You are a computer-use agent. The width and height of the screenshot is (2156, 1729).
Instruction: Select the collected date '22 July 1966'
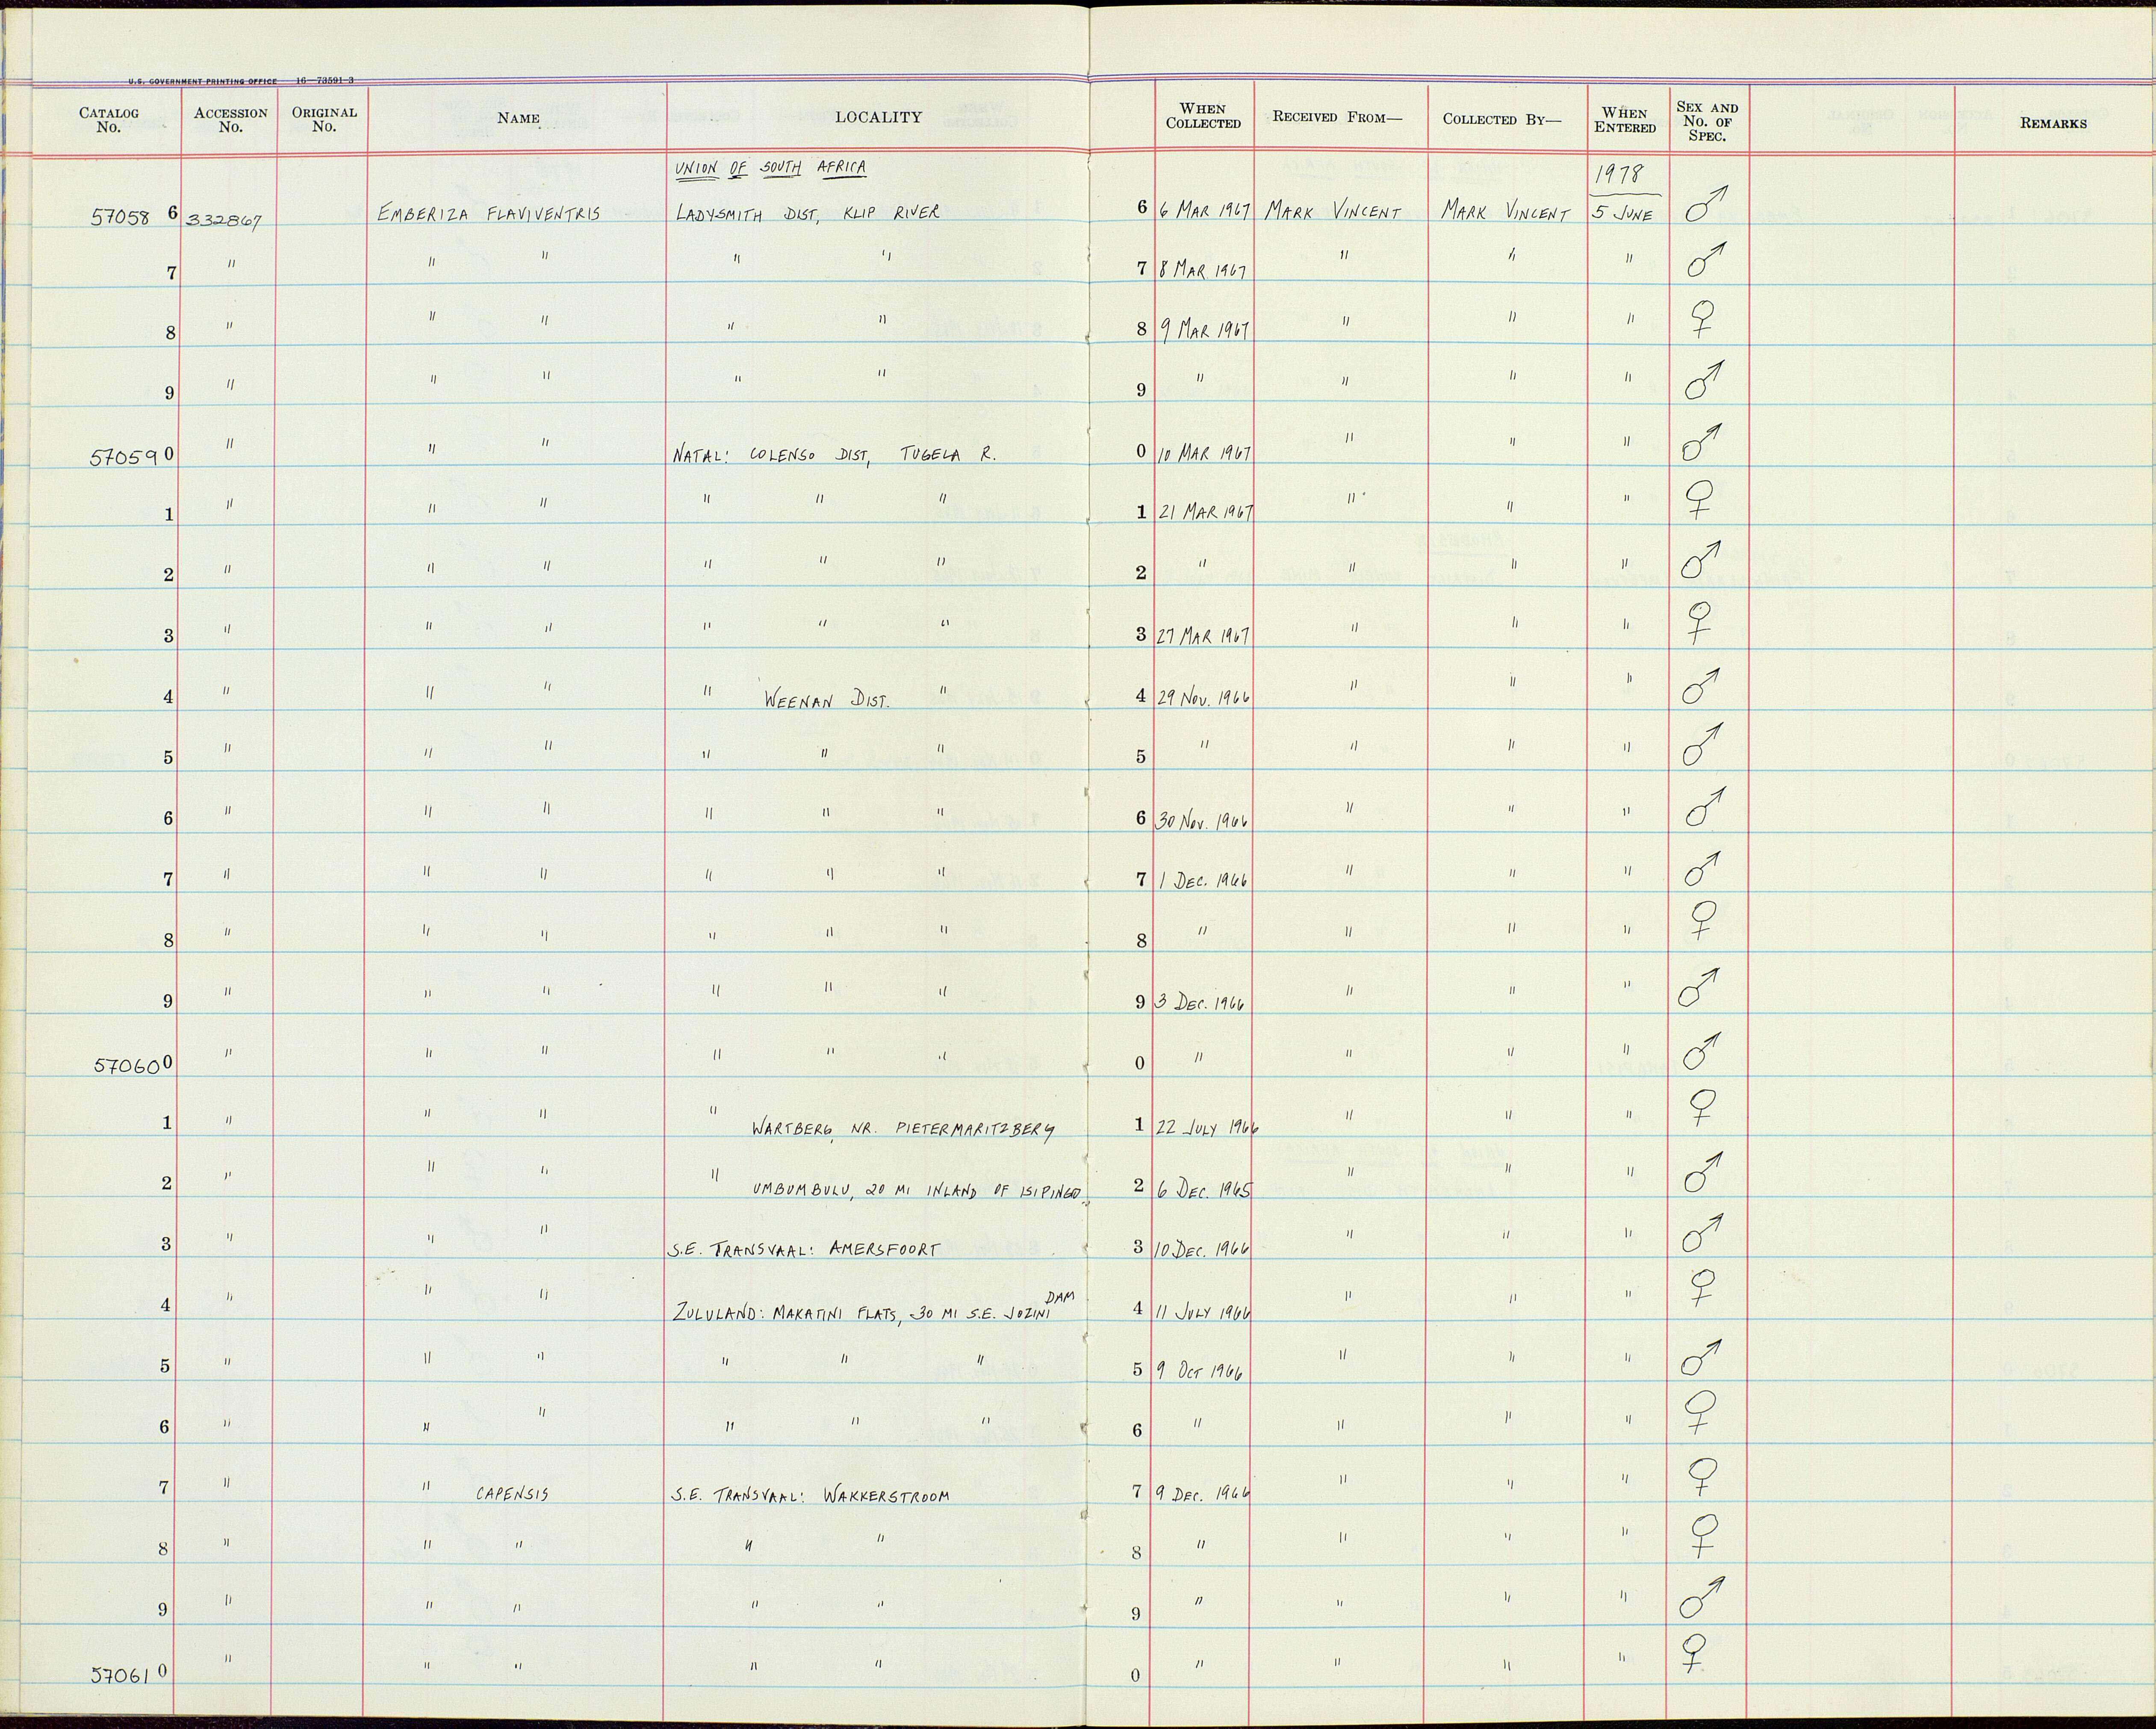[x=1207, y=1127]
